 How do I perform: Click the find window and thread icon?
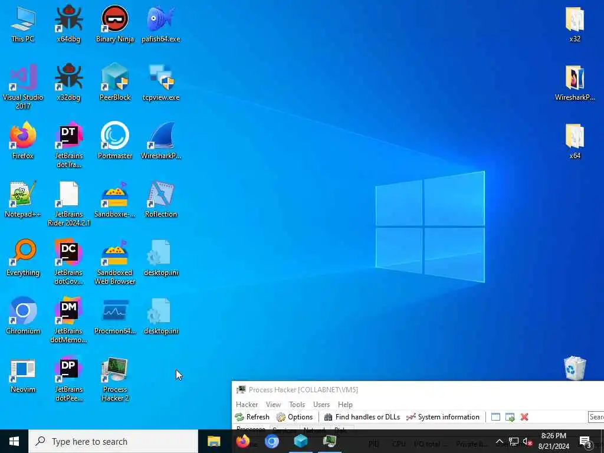click(510, 417)
